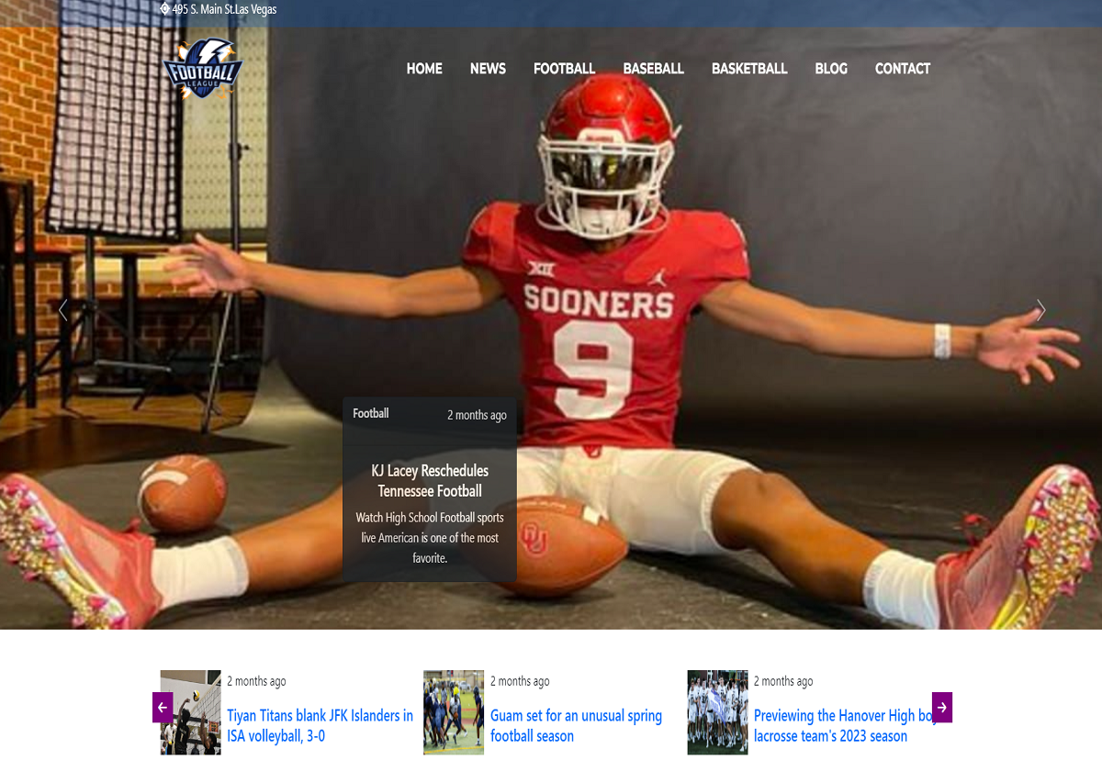Click the '2 months ago' text on slide card
The height and width of the screenshot is (771, 1102).
(x=477, y=415)
